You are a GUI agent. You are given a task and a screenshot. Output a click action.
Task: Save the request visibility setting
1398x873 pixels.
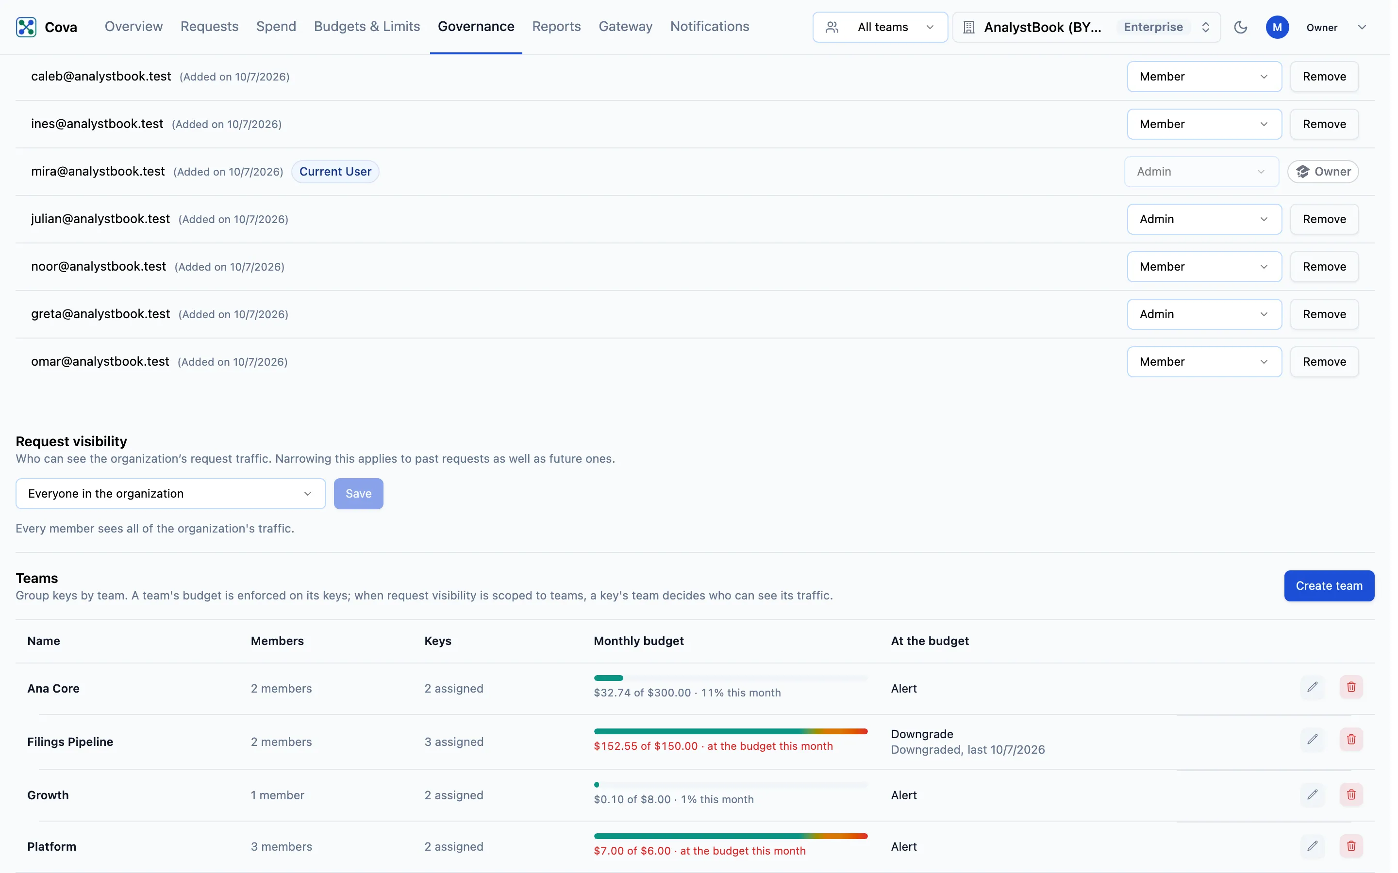[x=358, y=494]
